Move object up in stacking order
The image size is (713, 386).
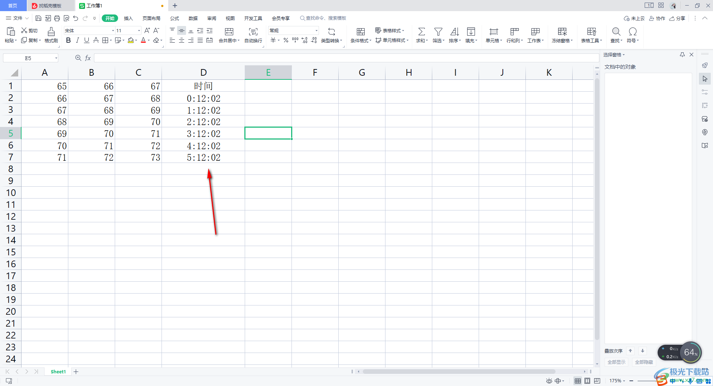tap(630, 351)
